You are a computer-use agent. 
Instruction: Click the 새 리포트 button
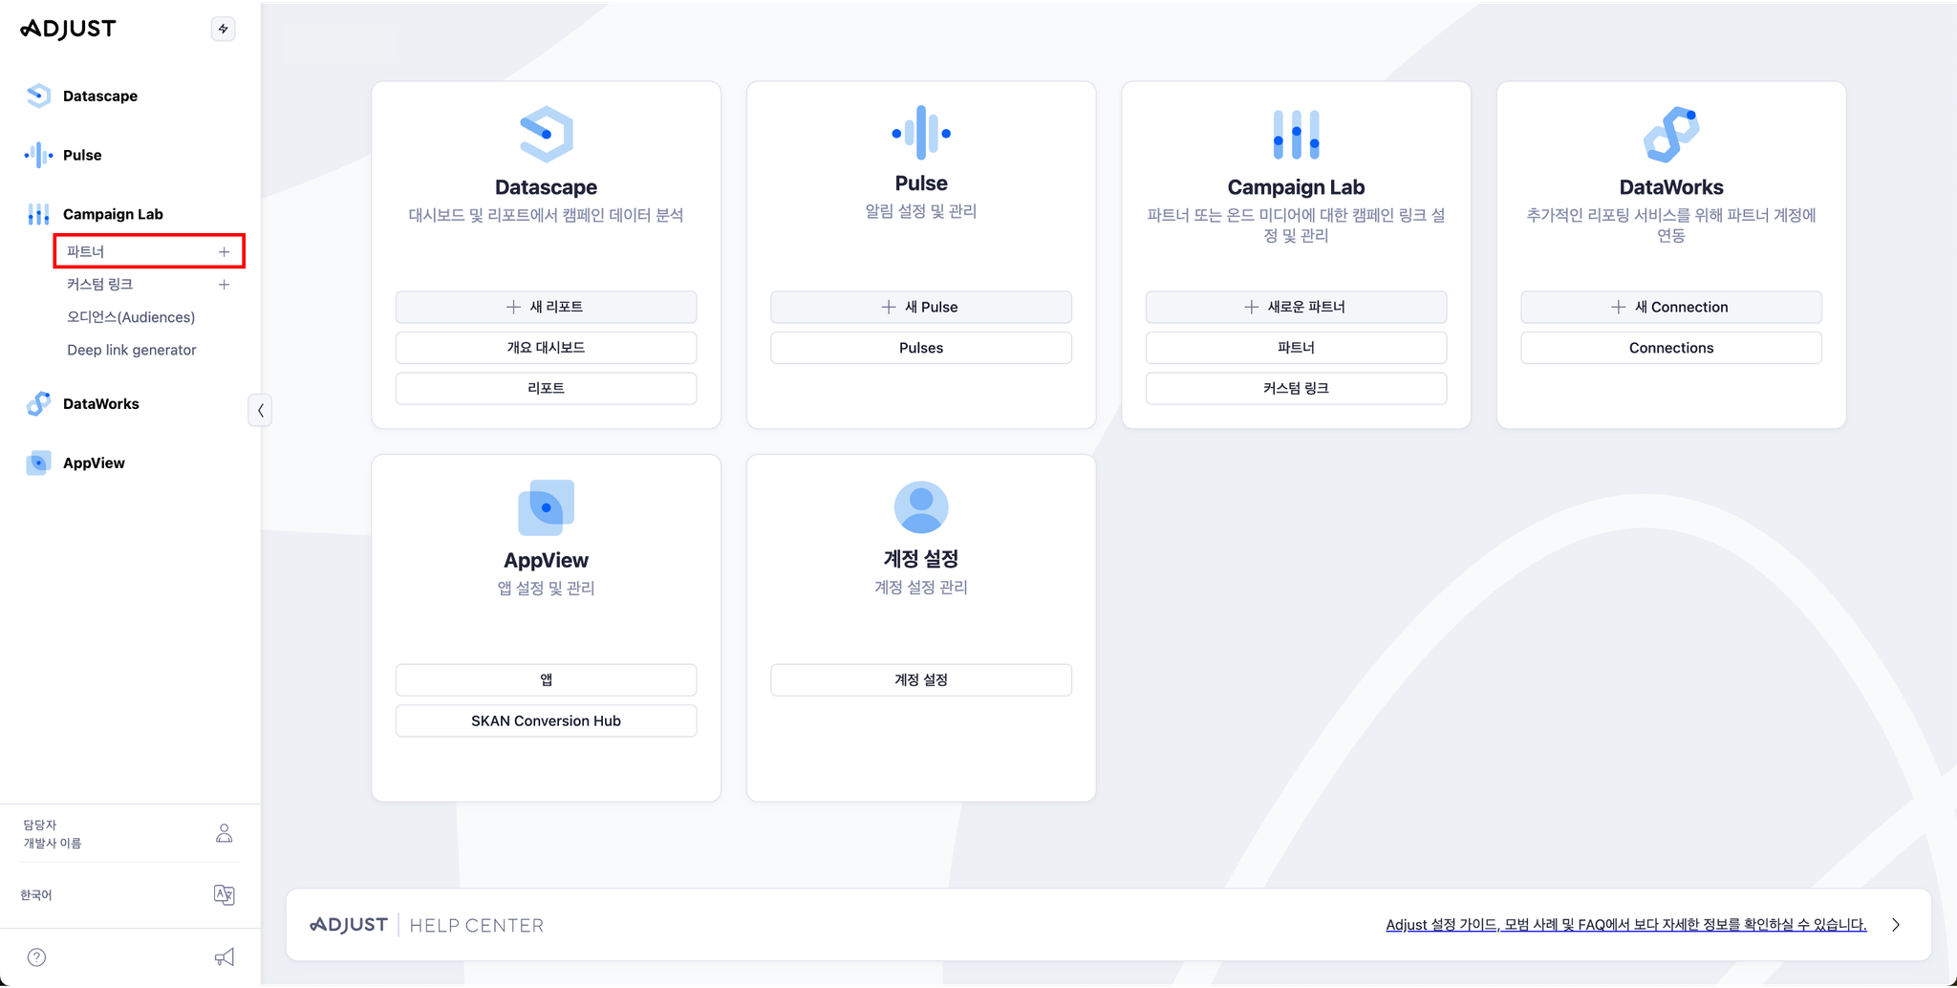click(x=547, y=307)
